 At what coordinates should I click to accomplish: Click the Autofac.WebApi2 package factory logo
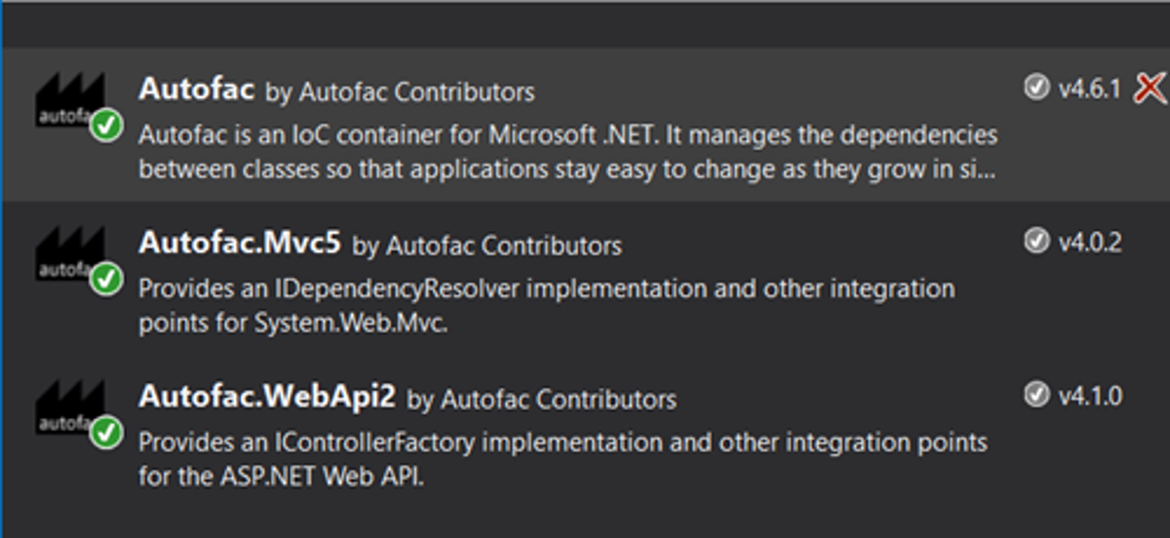click(x=70, y=406)
